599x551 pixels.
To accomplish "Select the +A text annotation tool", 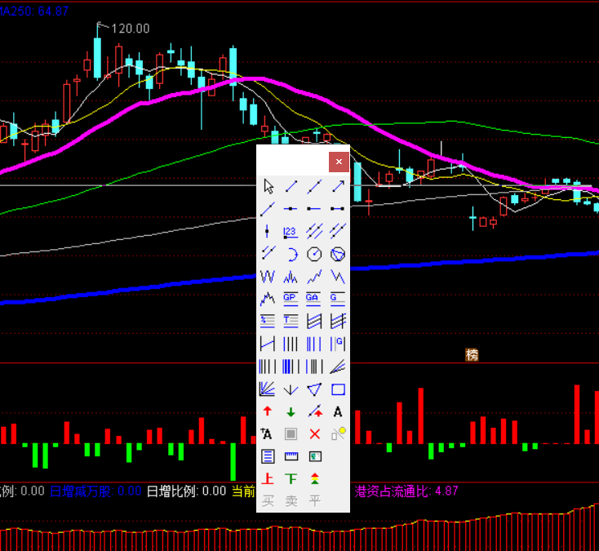I will pos(267,434).
